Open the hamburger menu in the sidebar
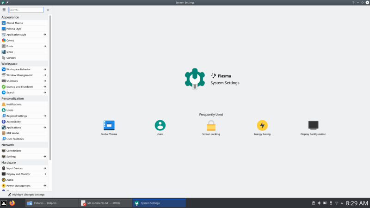 pyautogui.click(x=4, y=10)
